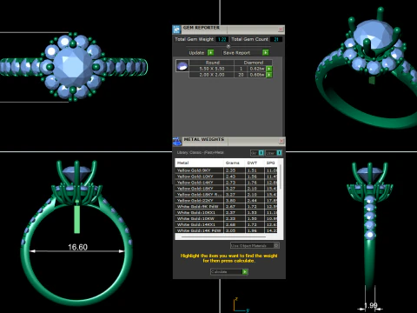Click the Metal column header

pyautogui.click(x=199, y=163)
